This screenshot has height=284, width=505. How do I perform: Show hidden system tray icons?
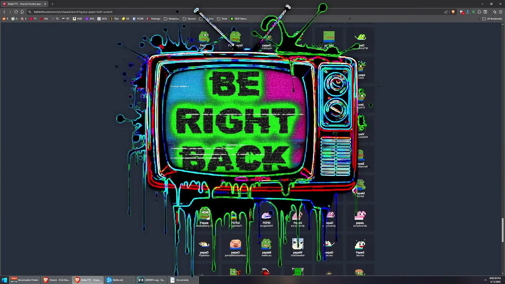tap(485, 280)
